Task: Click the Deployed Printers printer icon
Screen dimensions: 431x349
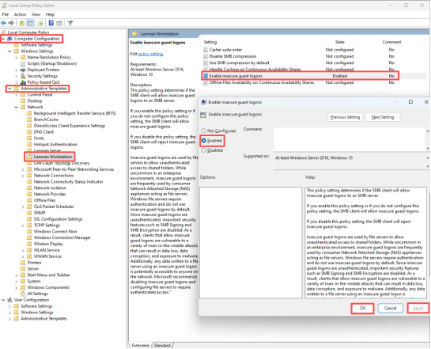Action: coord(23,70)
